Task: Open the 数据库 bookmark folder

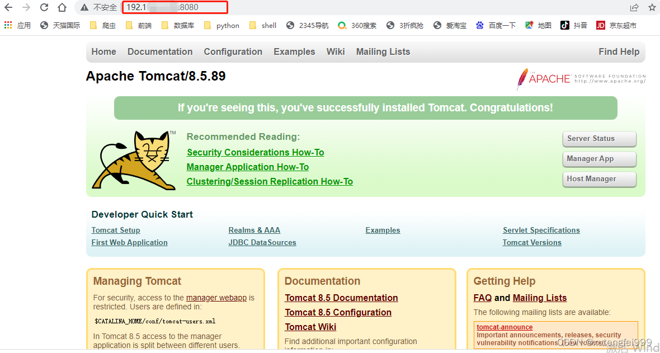Action: [x=178, y=25]
